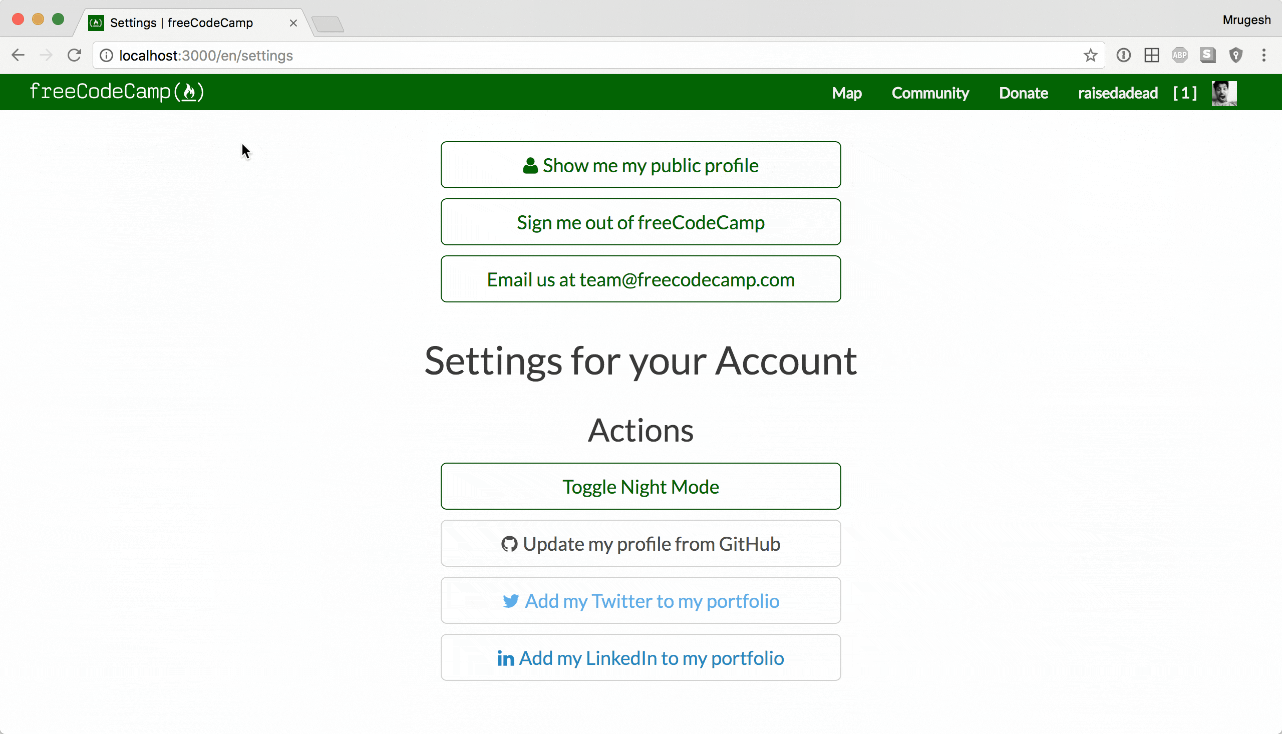Go back to previous page
The width and height of the screenshot is (1282, 734).
18,55
